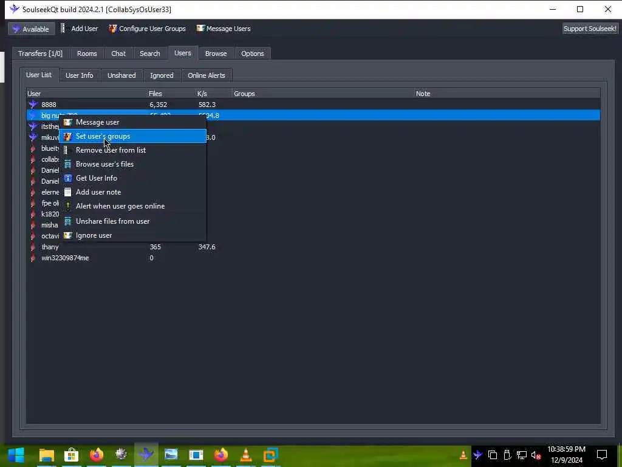Click the Message Users button
Viewport: 622px width, 467px height.
pos(224,29)
